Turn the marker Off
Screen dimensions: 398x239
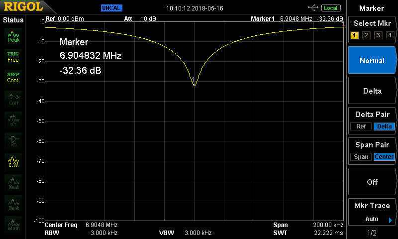[372, 182]
